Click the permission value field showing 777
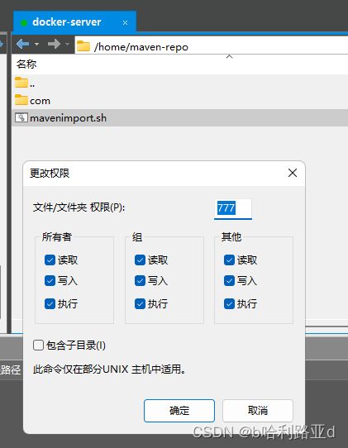This screenshot has width=348, height=448. pyautogui.click(x=233, y=208)
